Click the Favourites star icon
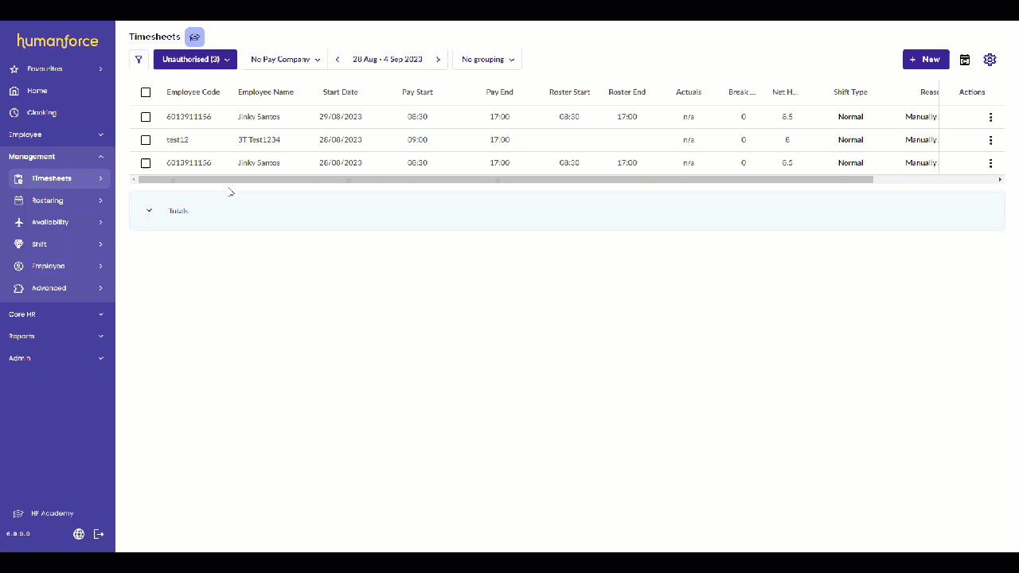 coord(18,68)
